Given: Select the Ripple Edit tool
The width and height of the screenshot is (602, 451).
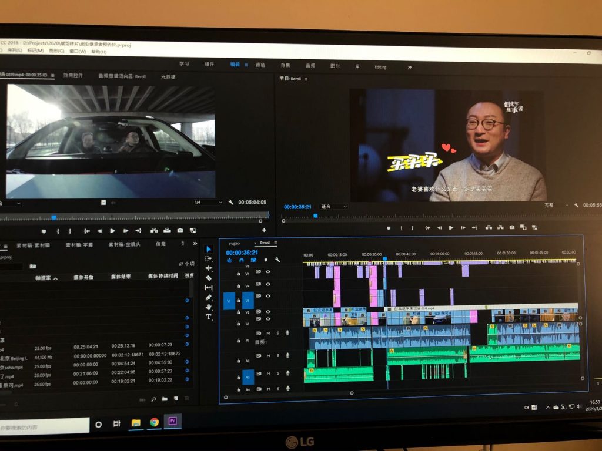Looking at the screenshot, I should click(209, 268).
